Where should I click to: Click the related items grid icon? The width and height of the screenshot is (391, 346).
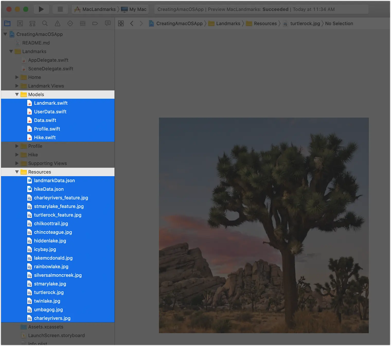[121, 23]
